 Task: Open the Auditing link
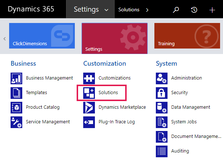pos(180,151)
